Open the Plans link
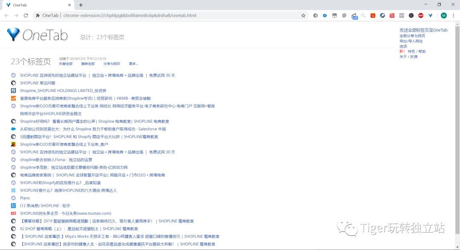Image resolution: width=460 pixels, height=250 pixels. point(25,198)
